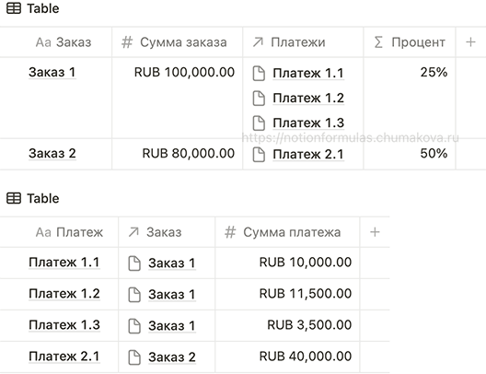The image size is (486, 374).
Task: Open the Платеж title column header menu
Action: click(59, 232)
